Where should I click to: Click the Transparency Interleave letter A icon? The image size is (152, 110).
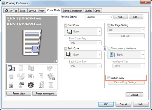tap(112, 54)
